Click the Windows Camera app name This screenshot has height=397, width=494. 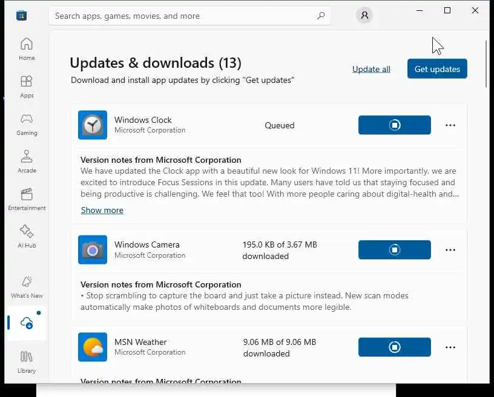point(147,244)
